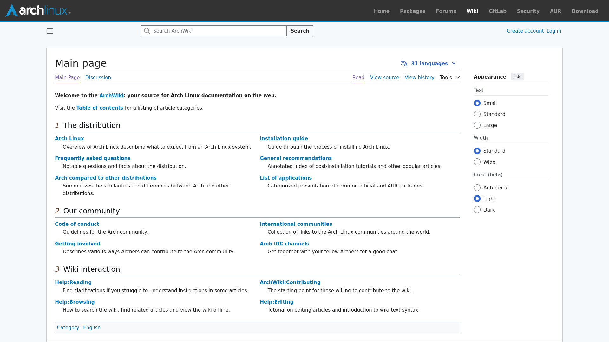609x342 pixels.
Task: Go to Packages in top navigation
Action: 412,11
